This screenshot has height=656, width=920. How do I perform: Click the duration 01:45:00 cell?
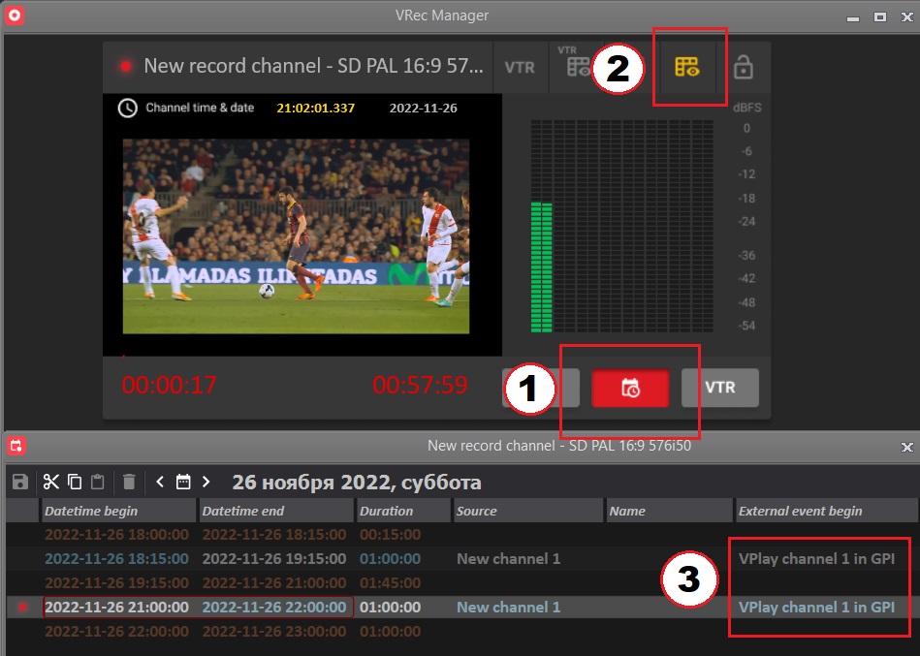tap(390, 582)
